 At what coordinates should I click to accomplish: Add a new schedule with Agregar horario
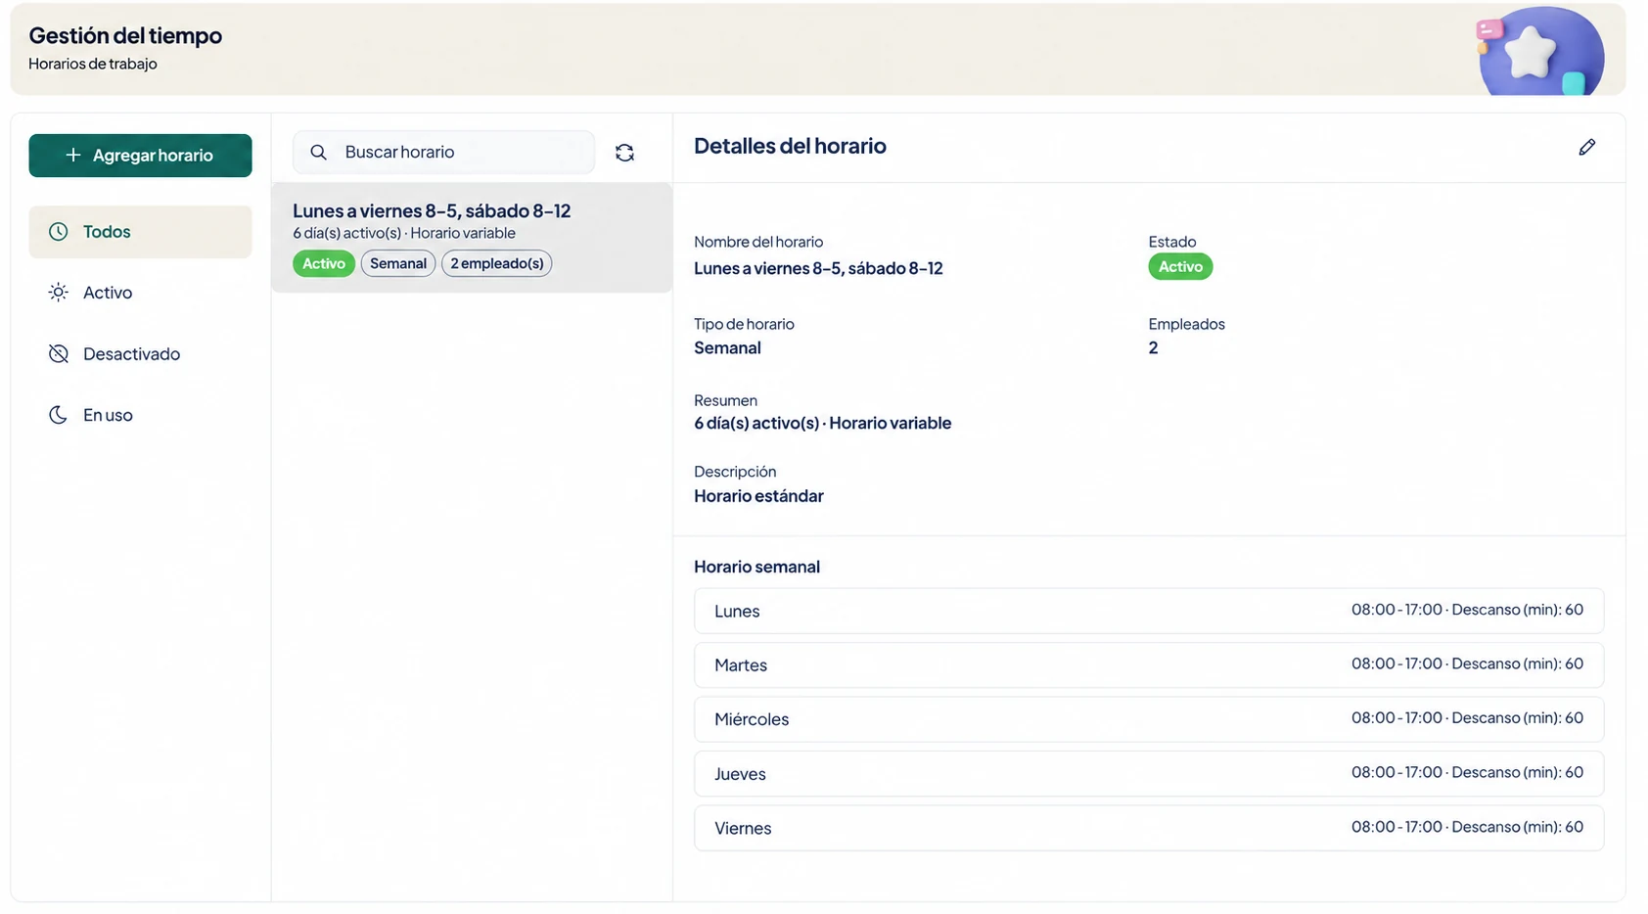click(x=140, y=156)
